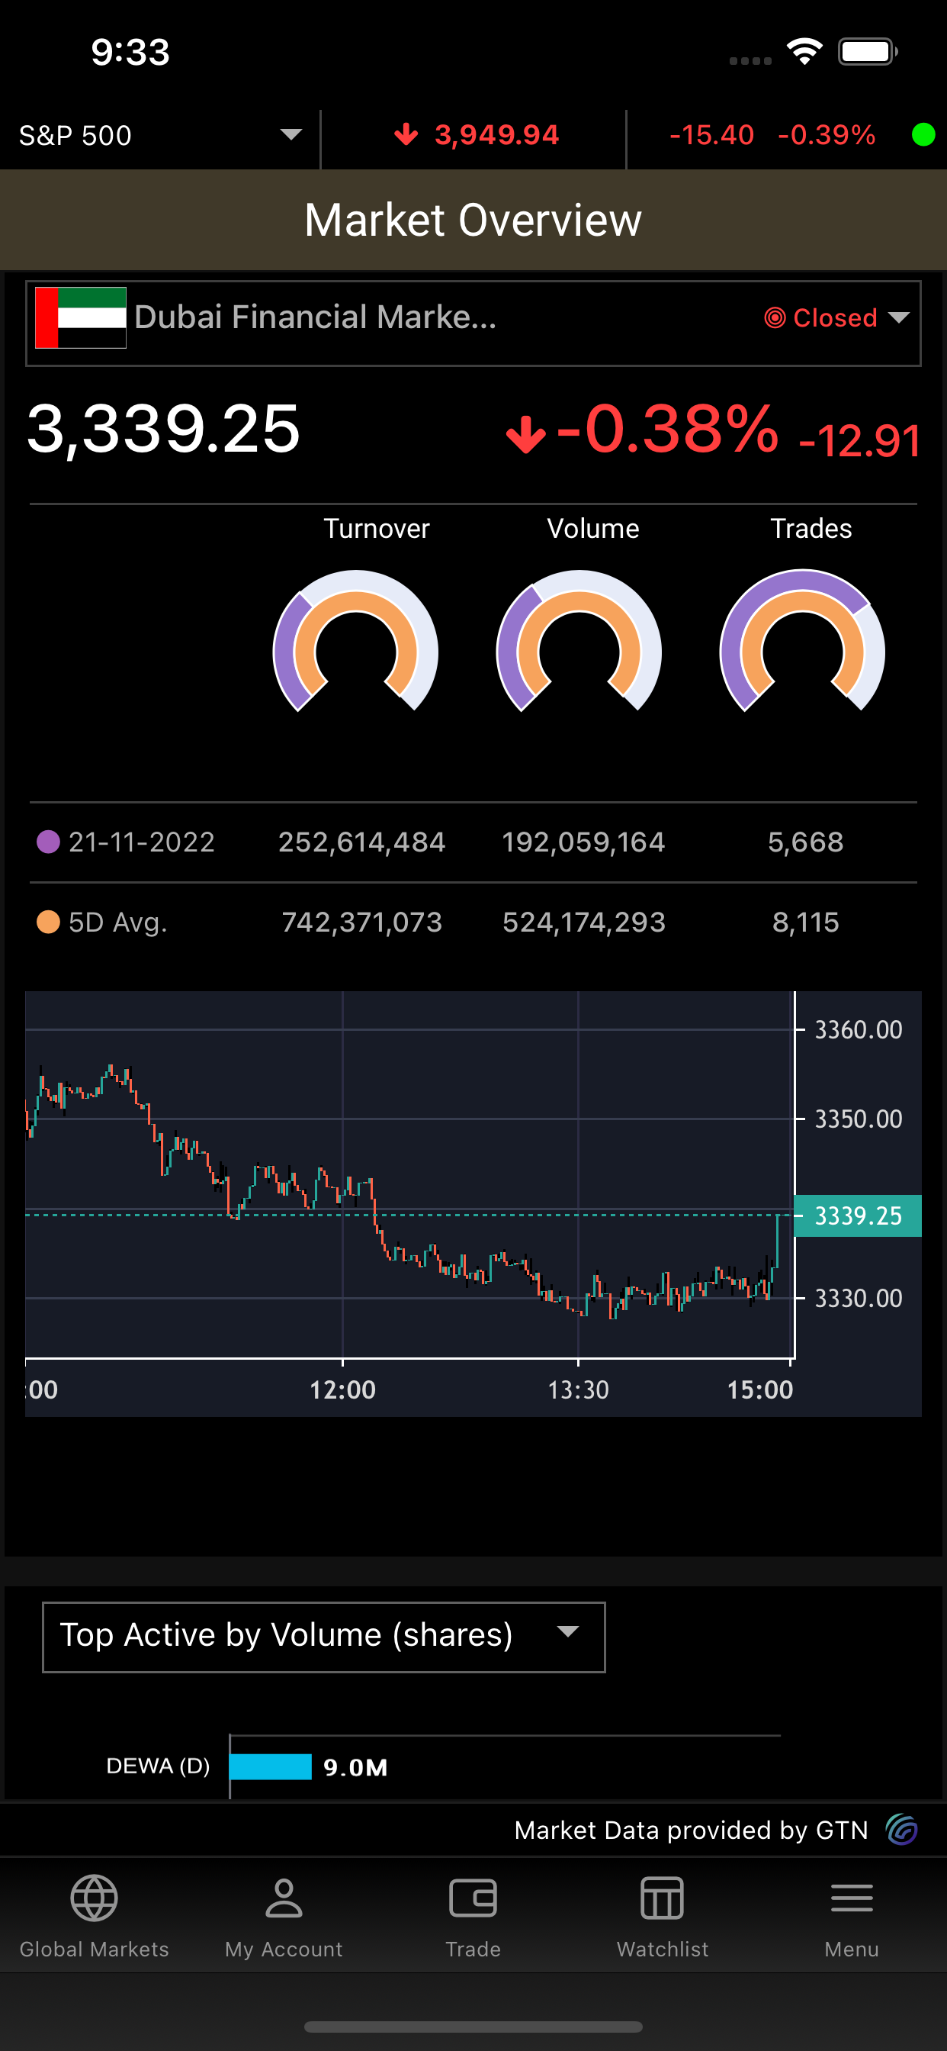The height and width of the screenshot is (2051, 947).
Task: Tap the GTN logo icon
Action: point(903,1830)
